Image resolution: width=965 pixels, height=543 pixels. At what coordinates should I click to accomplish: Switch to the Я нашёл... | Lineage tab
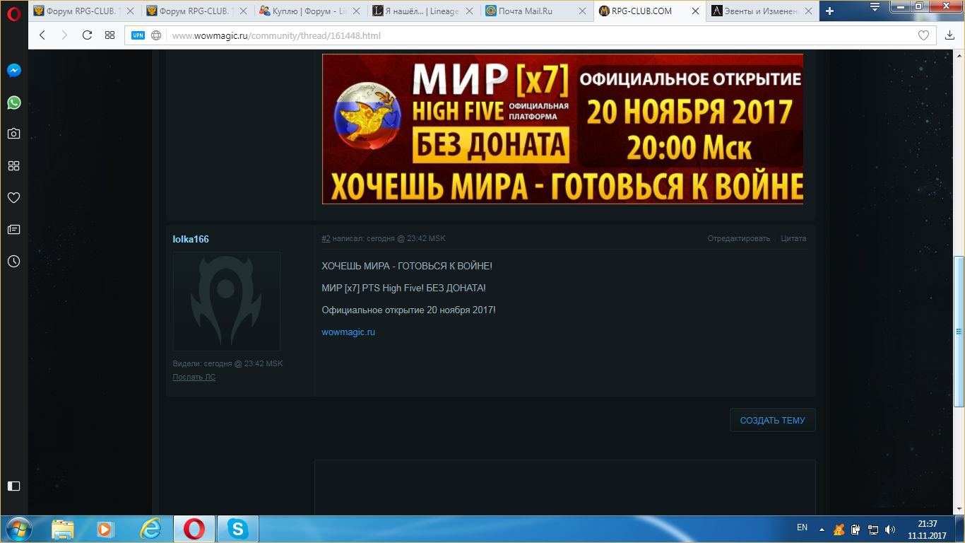click(x=422, y=11)
